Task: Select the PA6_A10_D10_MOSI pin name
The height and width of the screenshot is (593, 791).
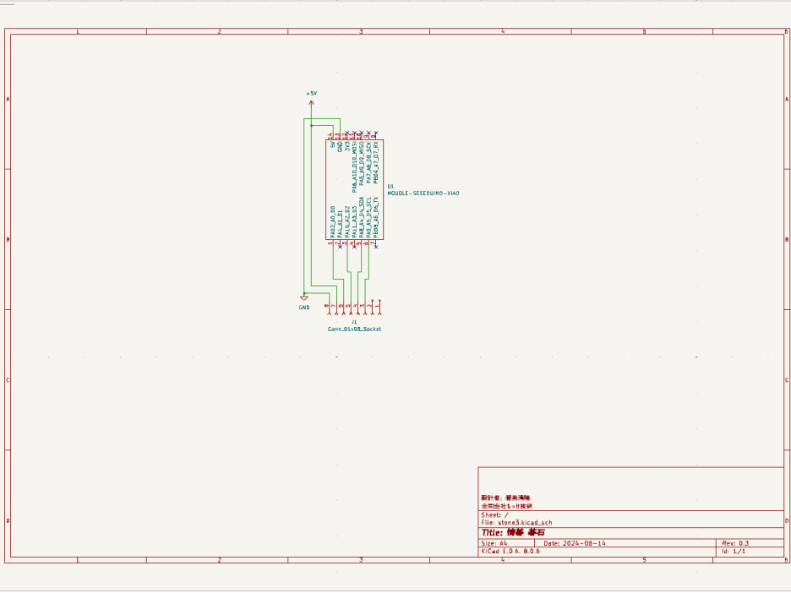Action: pos(354,170)
